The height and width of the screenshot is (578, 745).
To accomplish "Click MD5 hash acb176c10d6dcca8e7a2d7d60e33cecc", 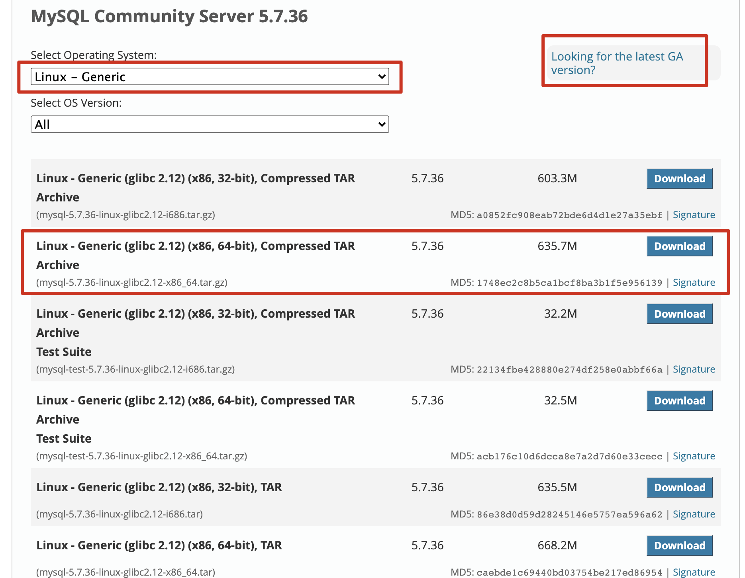I will [x=569, y=457].
